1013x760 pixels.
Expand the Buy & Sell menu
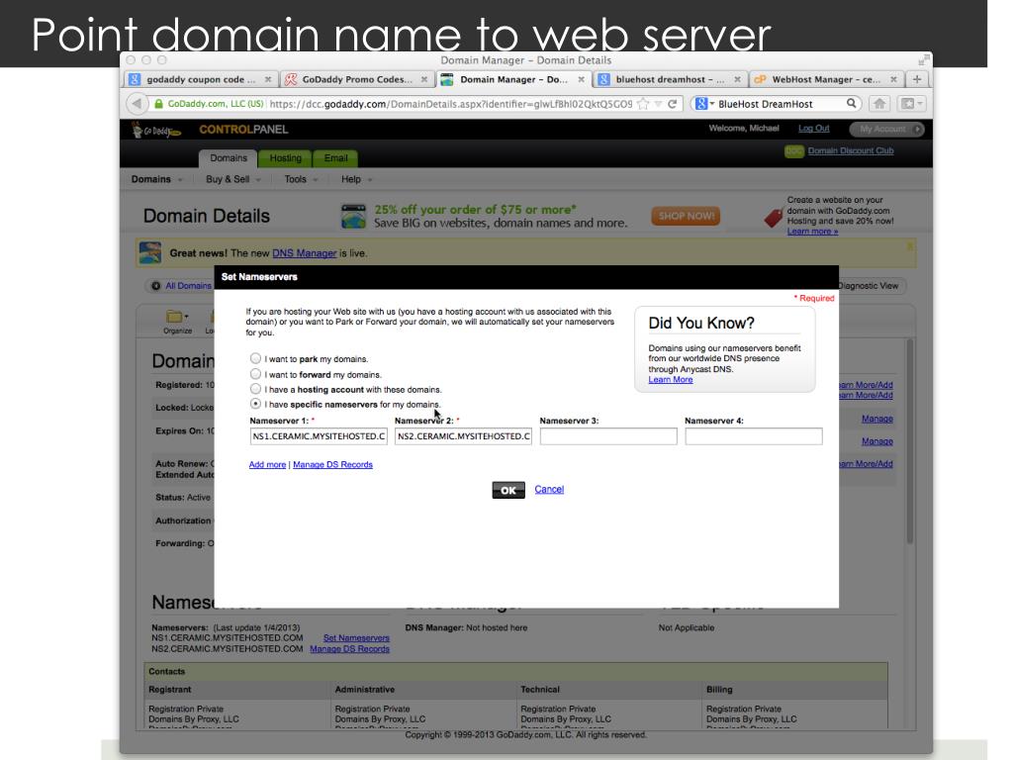(x=233, y=179)
